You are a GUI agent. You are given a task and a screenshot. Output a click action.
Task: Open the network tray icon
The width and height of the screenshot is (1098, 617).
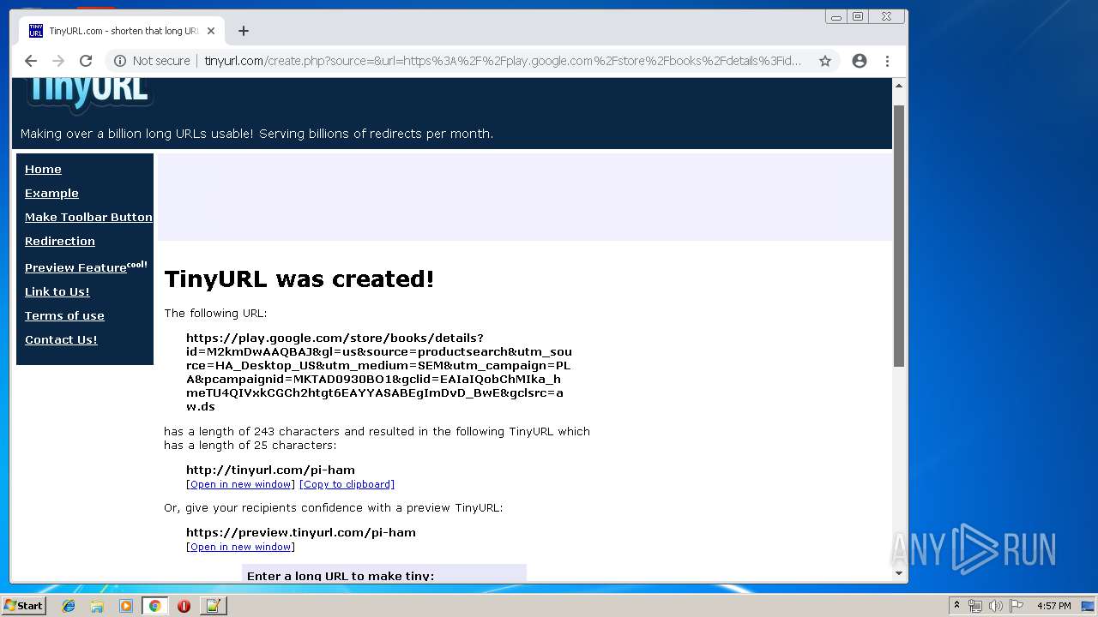[x=975, y=606]
